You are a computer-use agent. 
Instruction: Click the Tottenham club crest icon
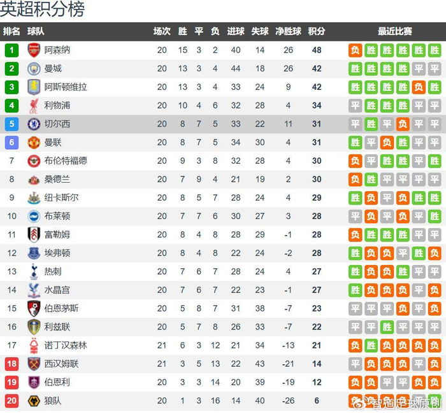pyautogui.click(x=34, y=272)
